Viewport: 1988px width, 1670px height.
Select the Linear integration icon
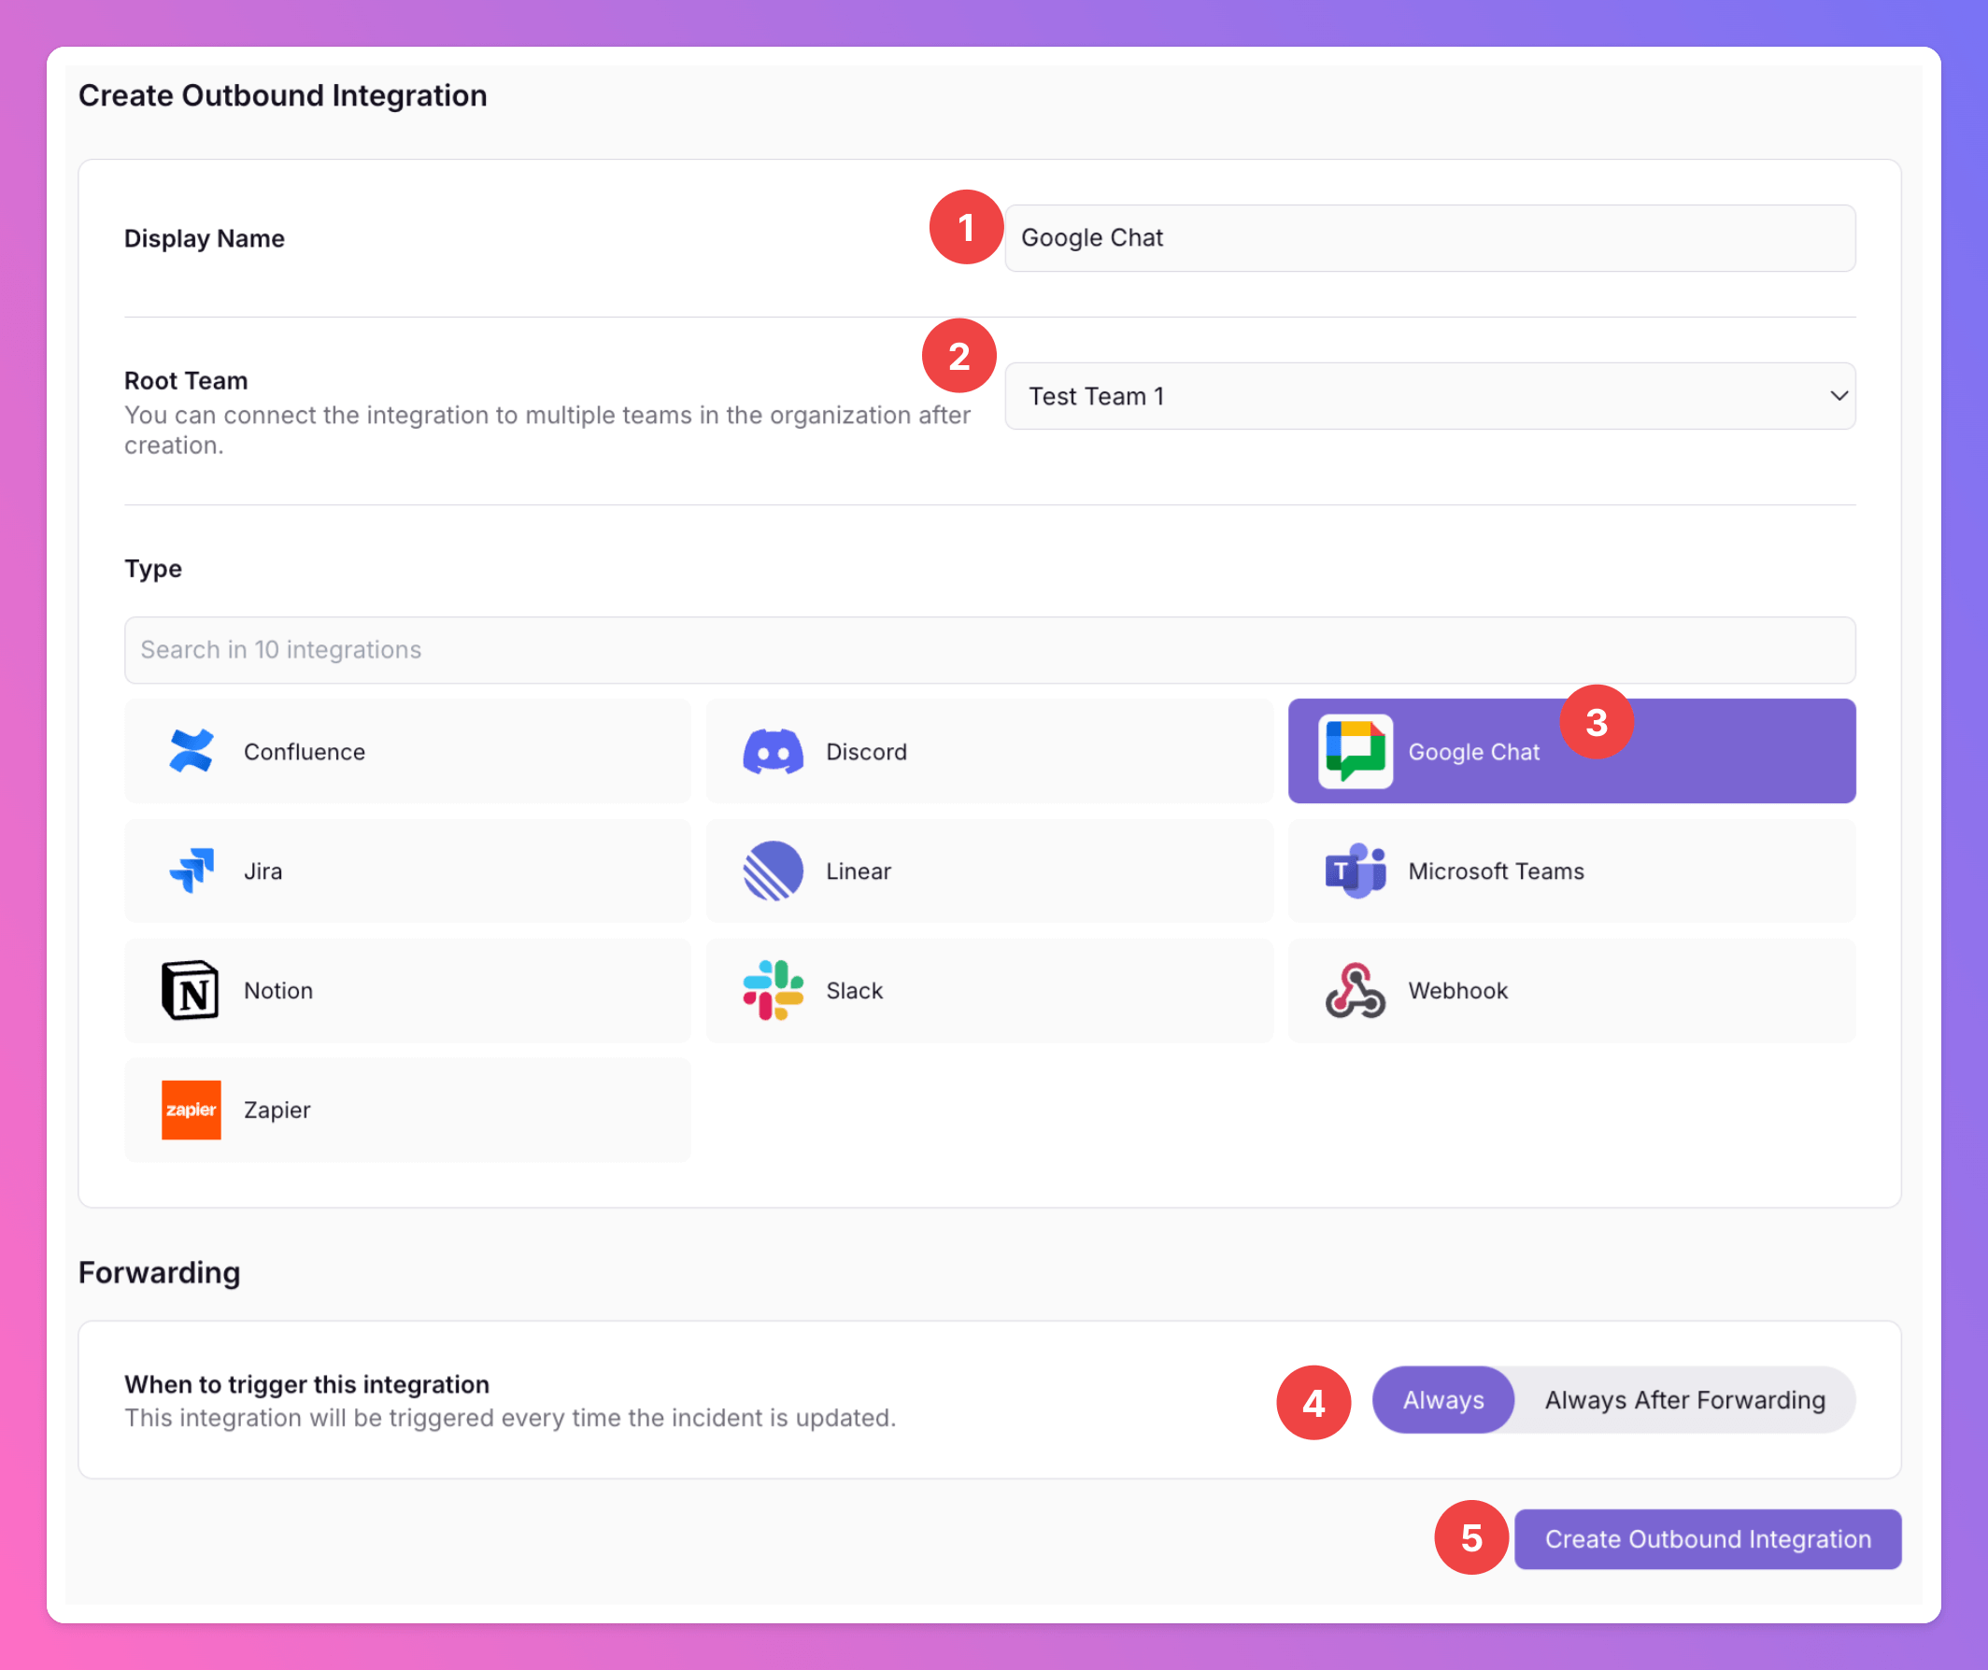point(773,871)
